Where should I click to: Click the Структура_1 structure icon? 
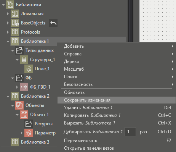tap(24, 60)
